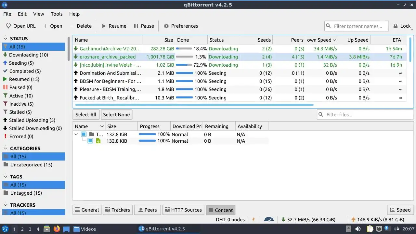The width and height of the screenshot is (416, 234).
Task: Pause torrents using the Pause toolbar button
Action: pos(144,26)
